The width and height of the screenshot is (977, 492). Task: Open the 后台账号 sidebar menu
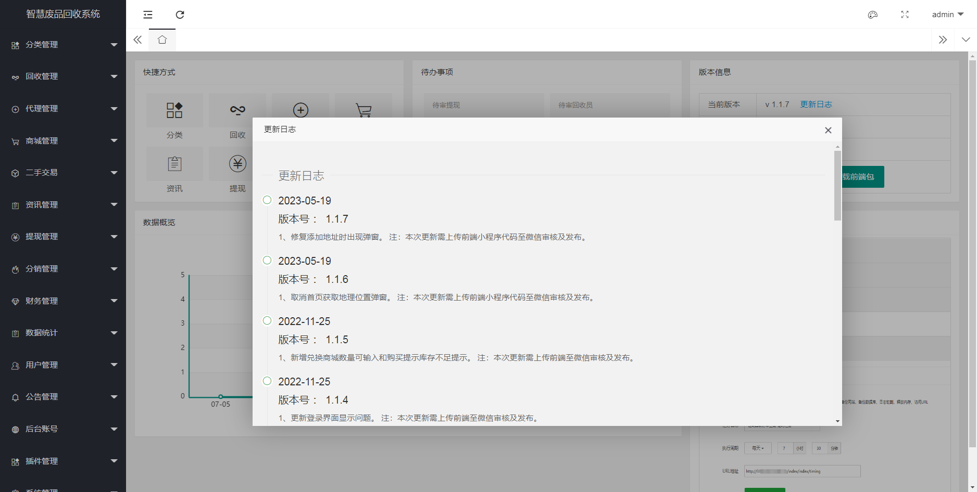pyautogui.click(x=63, y=429)
